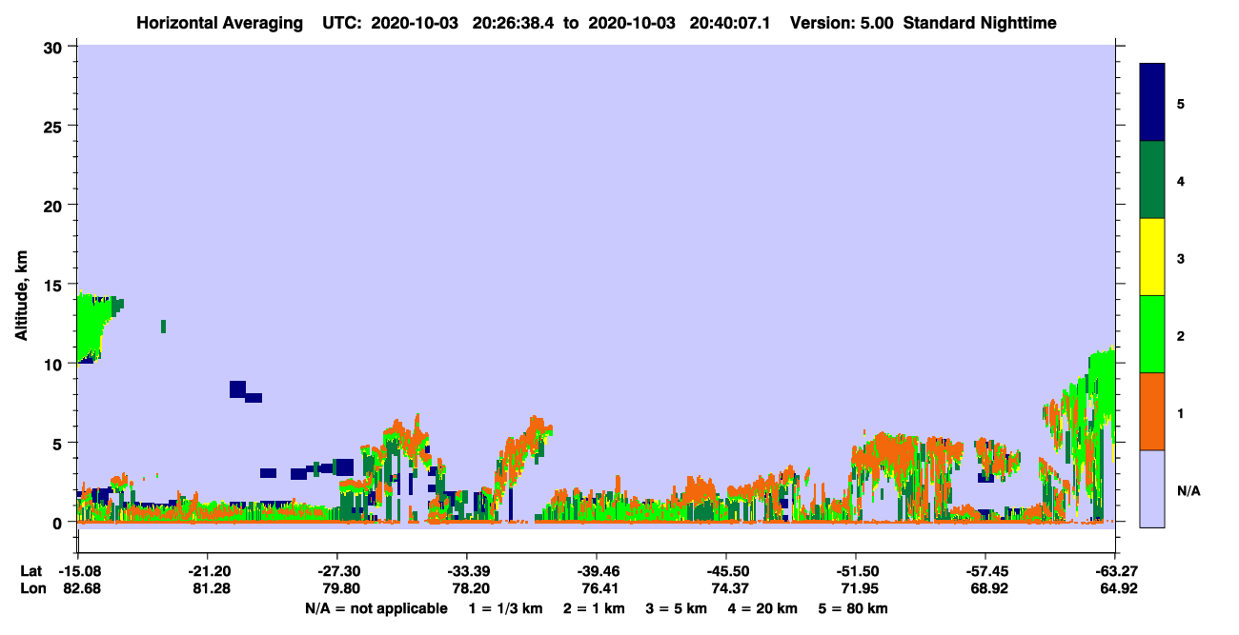Click the 'Standard Nighttime' text
Viewport: 1239px width, 635px height.
coord(980,23)
